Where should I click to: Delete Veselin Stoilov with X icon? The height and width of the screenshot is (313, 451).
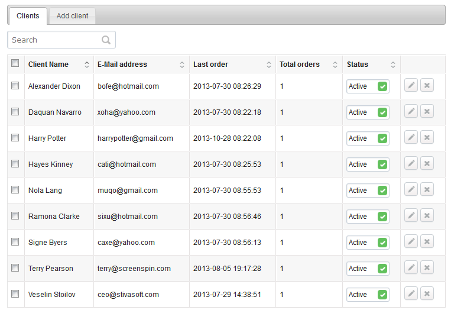coord(427,293)
